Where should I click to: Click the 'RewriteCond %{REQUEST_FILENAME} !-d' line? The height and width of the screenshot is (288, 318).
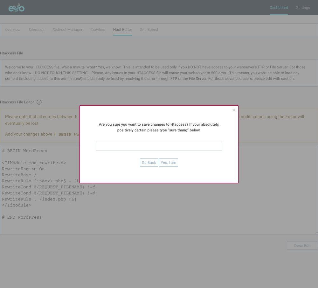click(x=49, y=193)
